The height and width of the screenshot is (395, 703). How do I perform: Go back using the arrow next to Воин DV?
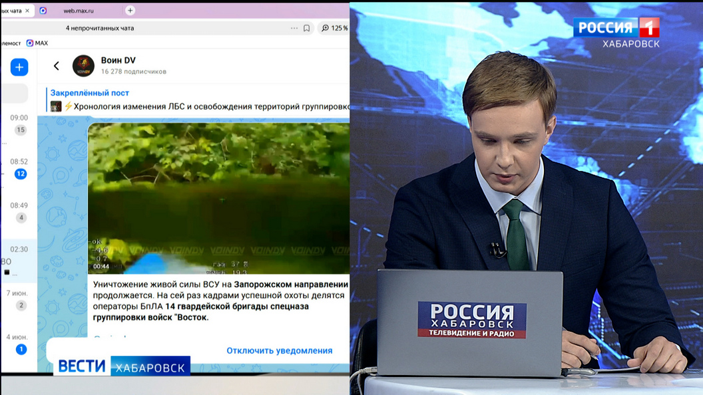tap(57, 66)
